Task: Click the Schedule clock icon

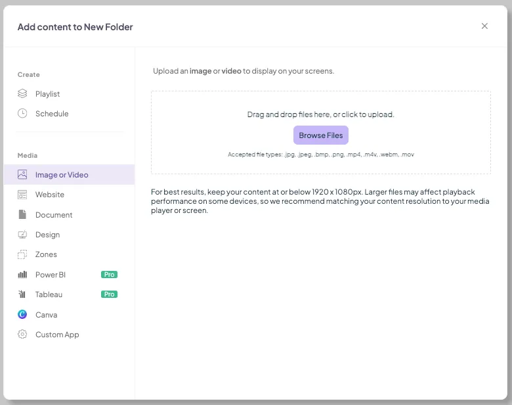Action: (22, 114)
